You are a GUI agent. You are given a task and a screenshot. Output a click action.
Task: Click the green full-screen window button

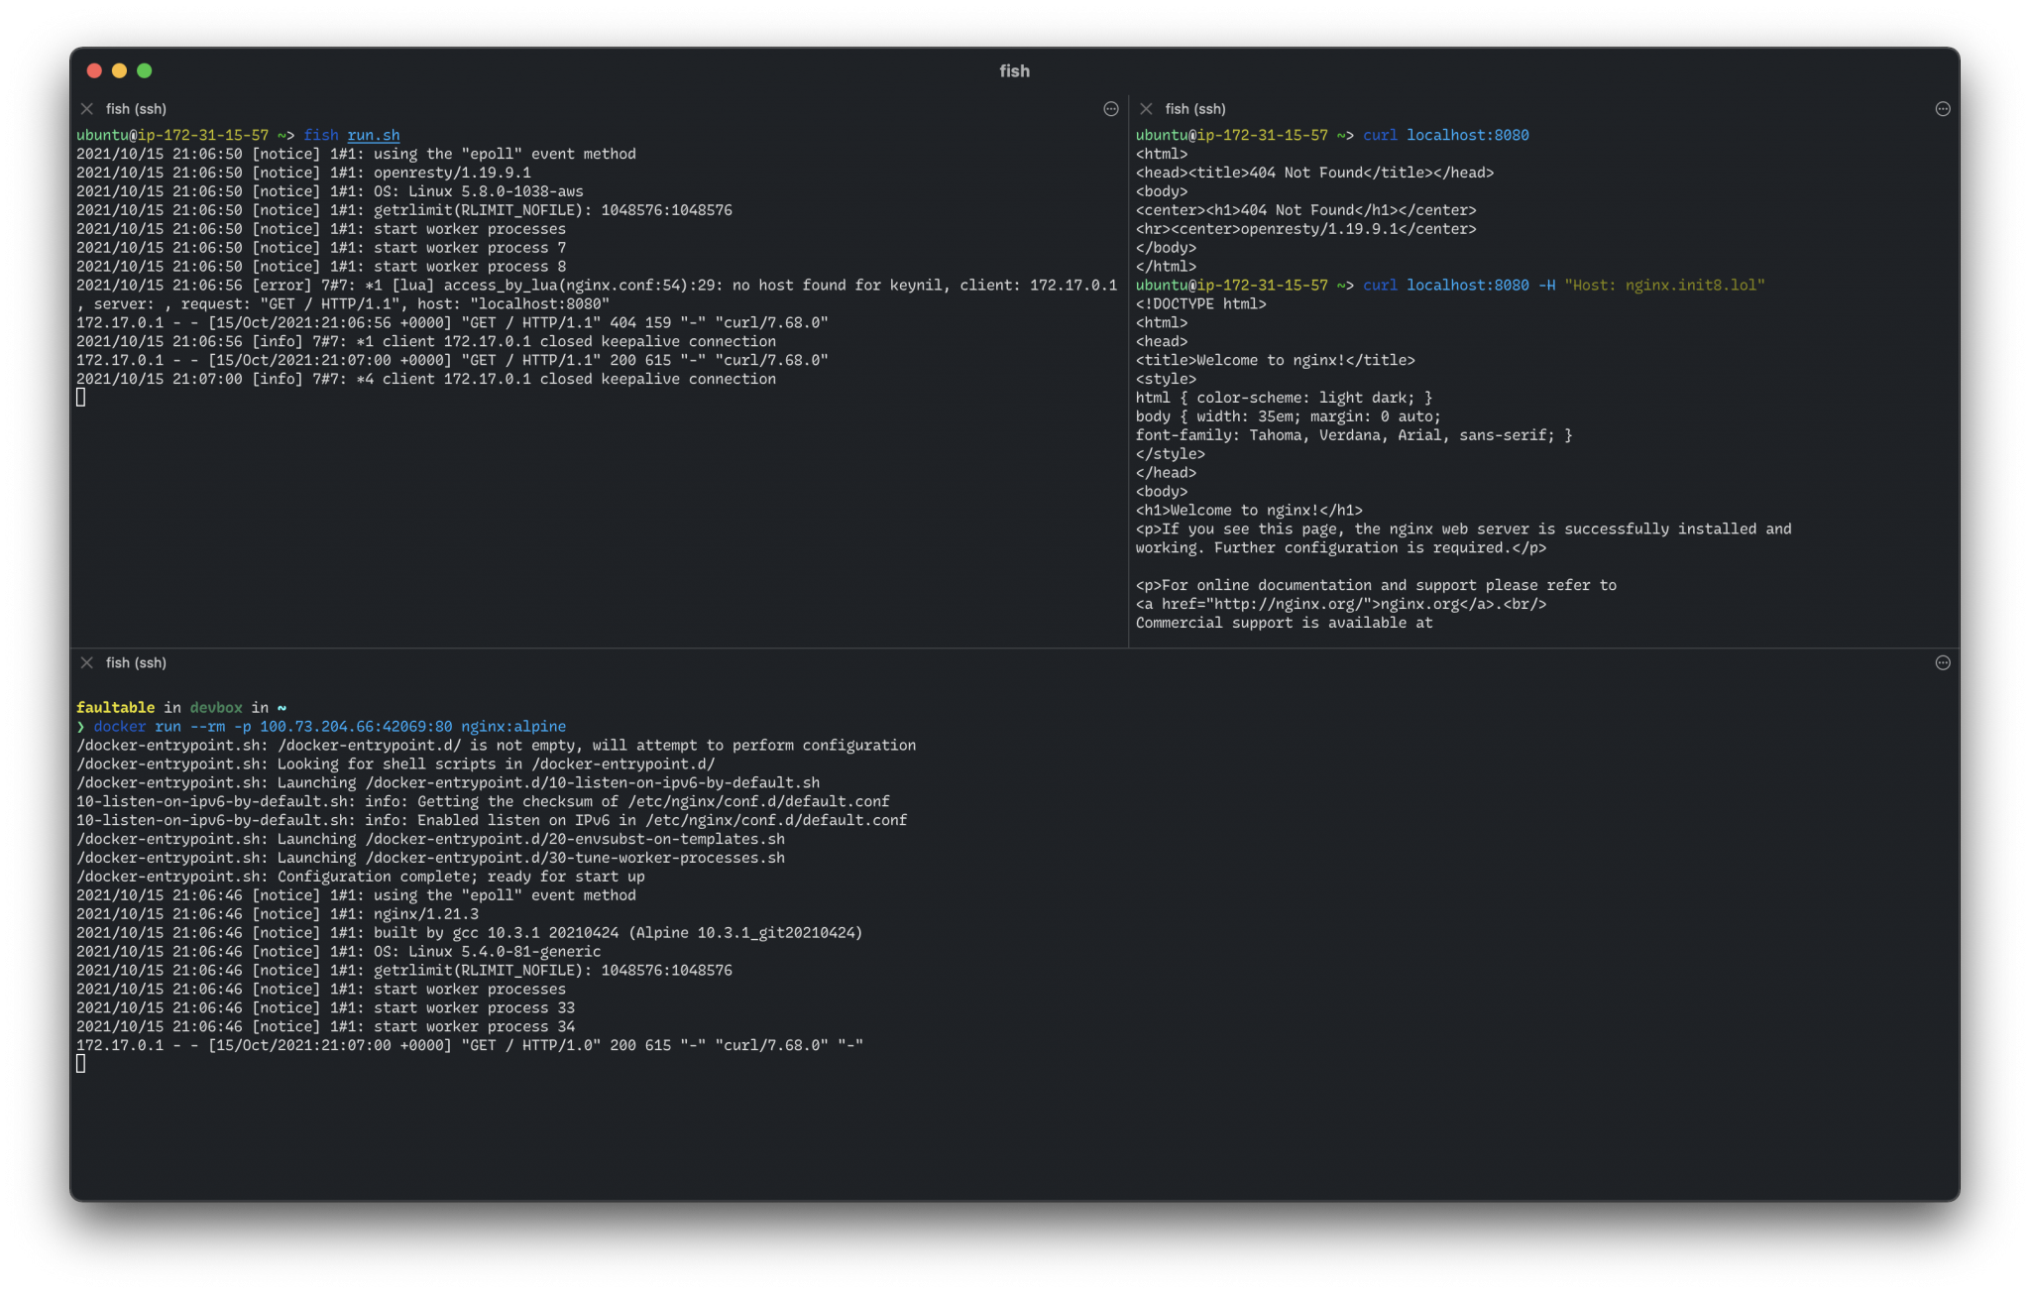[x=145, y=70]
